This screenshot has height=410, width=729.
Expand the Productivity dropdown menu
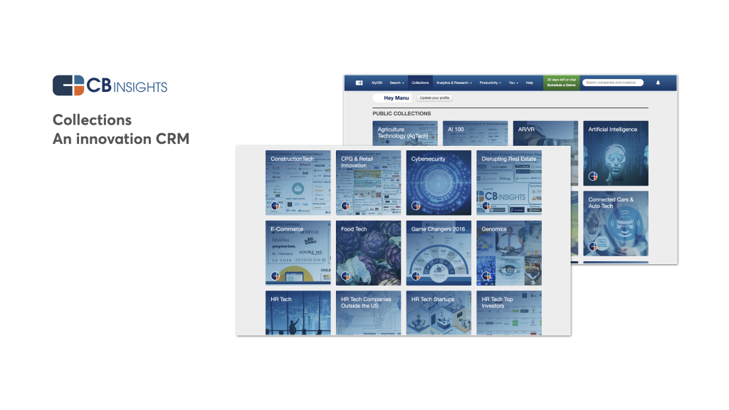pos(490,83)
